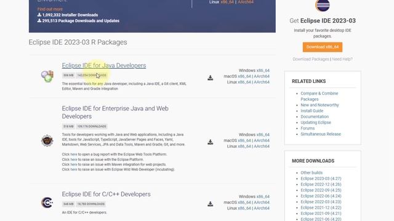Image resolution: width=394 pixels, height=221 pixels.
Task: Select macOS x86_64 for Java Developers
Action: 244,76
